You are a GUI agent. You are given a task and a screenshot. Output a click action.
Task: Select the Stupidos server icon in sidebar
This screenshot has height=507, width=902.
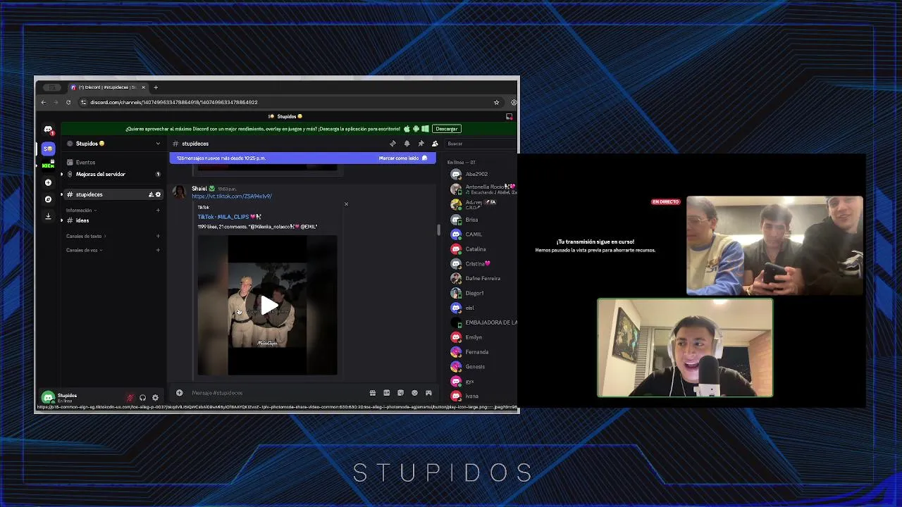[x=48, y=149]
